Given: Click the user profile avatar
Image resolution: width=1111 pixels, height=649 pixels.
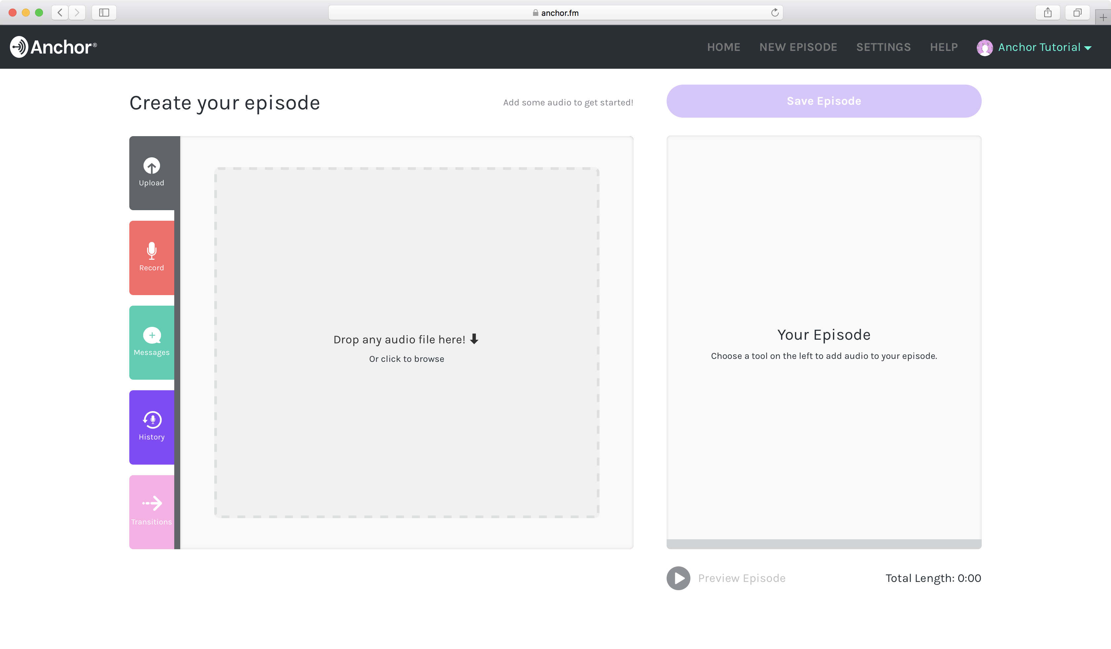Looking at the screenshot, I should tap(984, 47).
